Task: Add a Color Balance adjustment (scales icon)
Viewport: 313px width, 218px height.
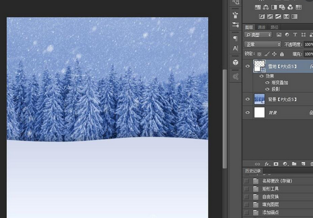Action: [x=266, y=7]
